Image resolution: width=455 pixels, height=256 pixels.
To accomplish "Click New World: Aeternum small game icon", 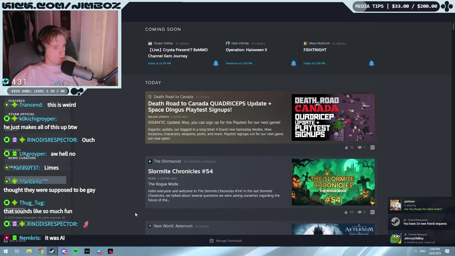I will 150,226.
